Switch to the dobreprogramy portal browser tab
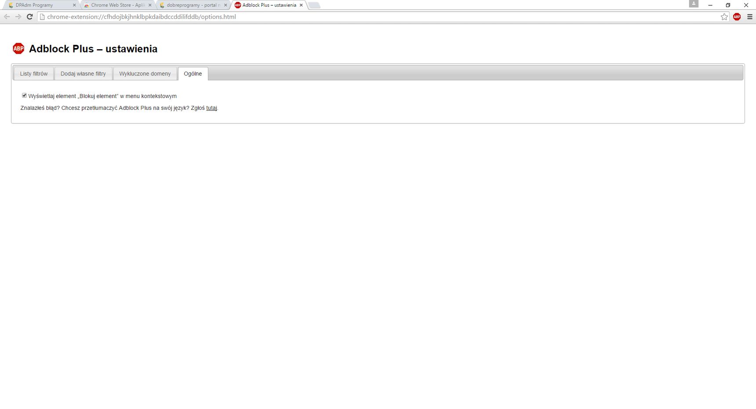The height and width of the screenshot is (409, 756). pos(193,5)
